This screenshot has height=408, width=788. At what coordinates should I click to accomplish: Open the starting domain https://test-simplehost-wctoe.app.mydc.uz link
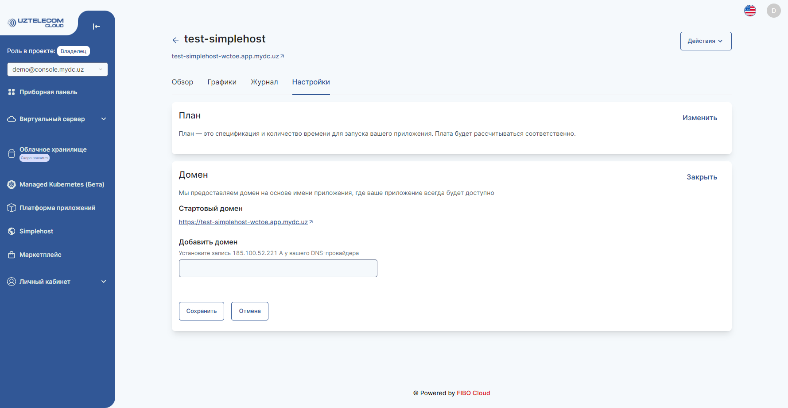pyautogui.click(x=243, y=221)
